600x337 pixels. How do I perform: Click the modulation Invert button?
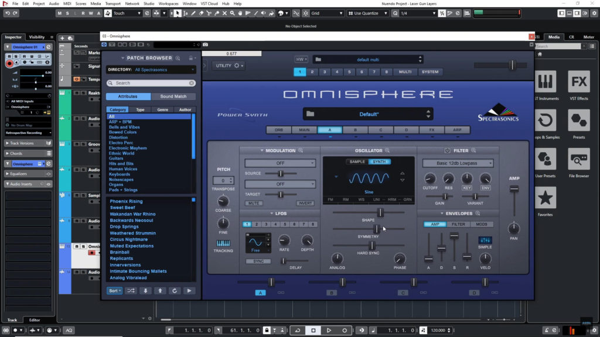pyautogui.click(x=305, y=203)
